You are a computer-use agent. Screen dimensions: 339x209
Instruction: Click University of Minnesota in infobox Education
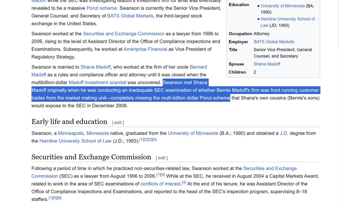[282, 6]
